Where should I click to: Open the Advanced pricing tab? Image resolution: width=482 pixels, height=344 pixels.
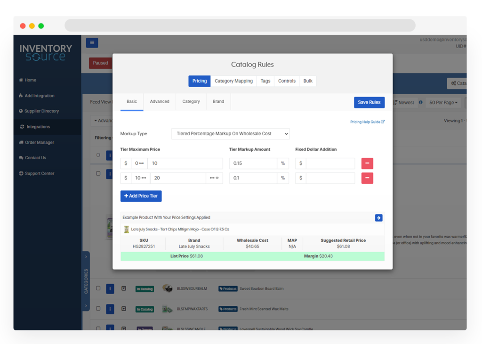pyautogui.click(x=160, y=101)
